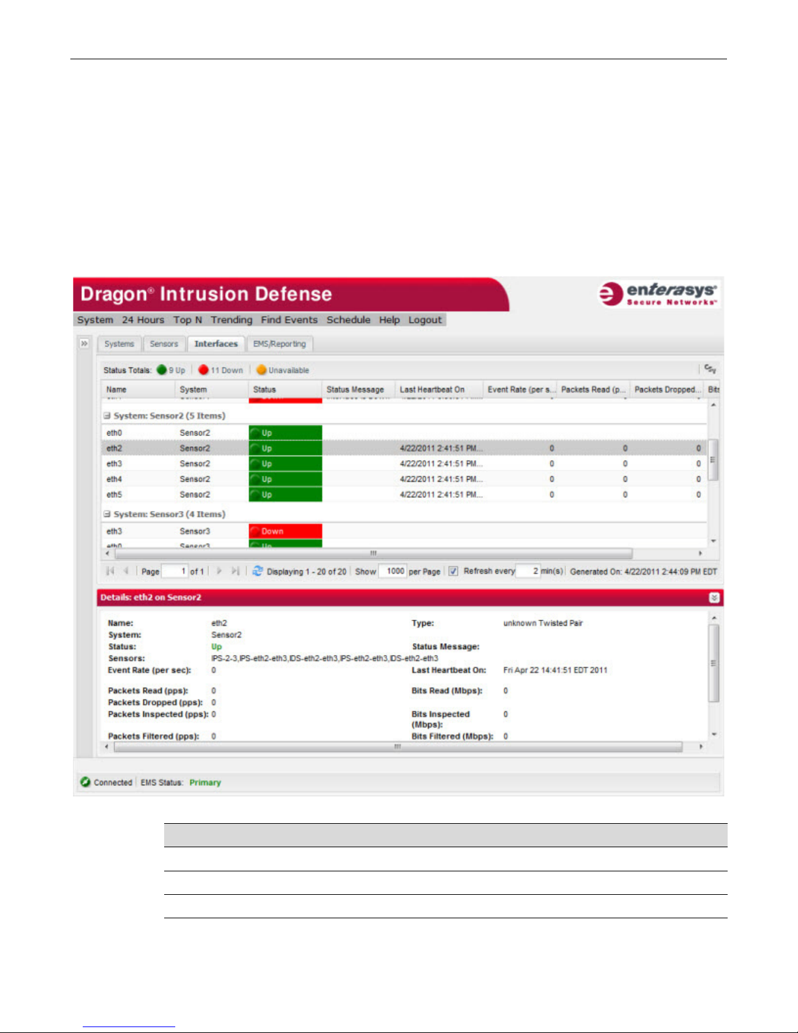Open the Top N menu
Image resolution: width=798 pixels, height=1033 pixels.
188,320
